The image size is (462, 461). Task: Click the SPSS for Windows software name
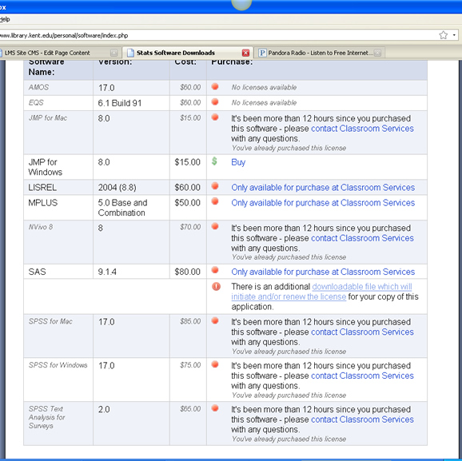(x=58, y=365)
